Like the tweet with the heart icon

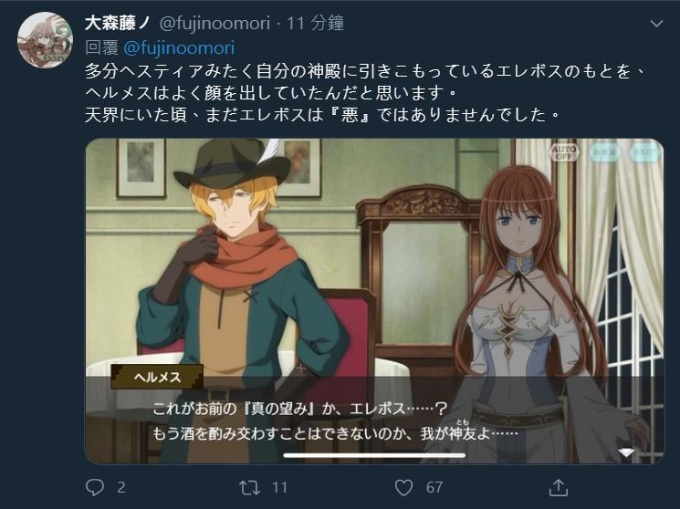[x=403, y=488]
